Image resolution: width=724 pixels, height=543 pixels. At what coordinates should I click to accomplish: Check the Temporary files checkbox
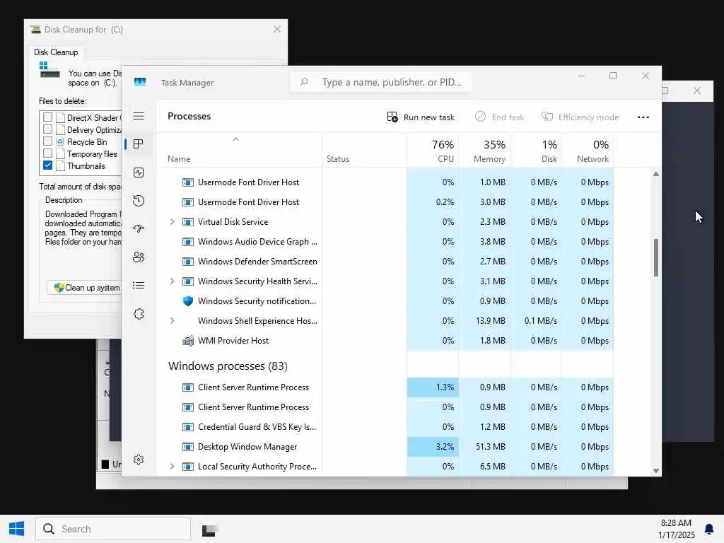47,153
